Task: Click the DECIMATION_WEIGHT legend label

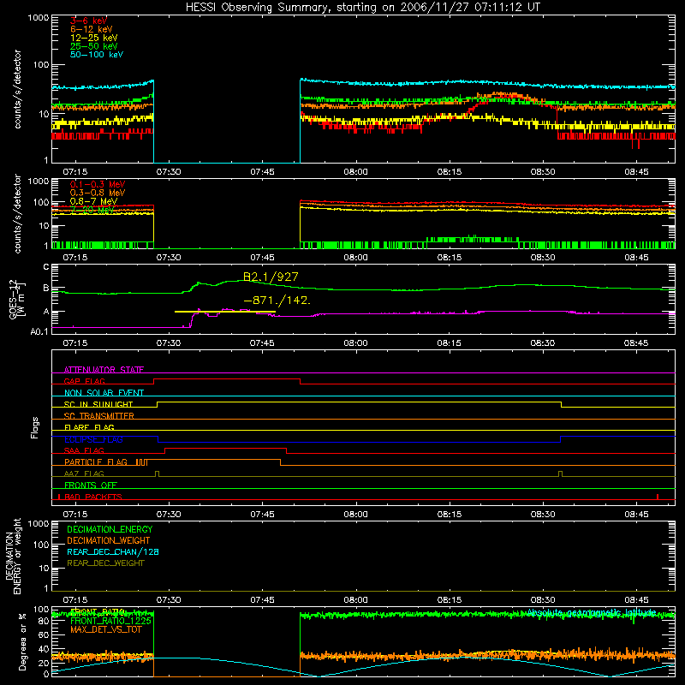Action: click(109, 540)
